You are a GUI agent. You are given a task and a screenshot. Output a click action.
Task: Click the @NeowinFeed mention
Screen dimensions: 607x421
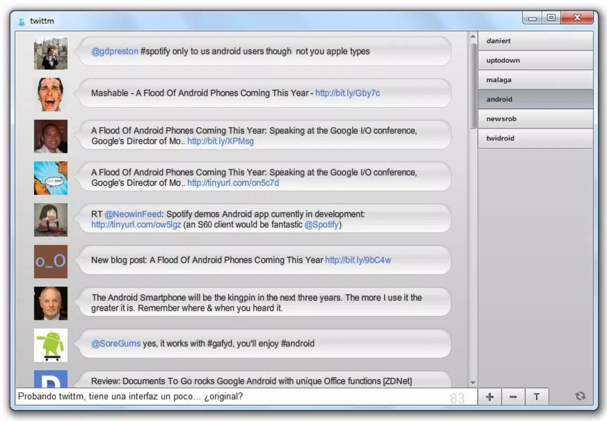coord(133,214)
